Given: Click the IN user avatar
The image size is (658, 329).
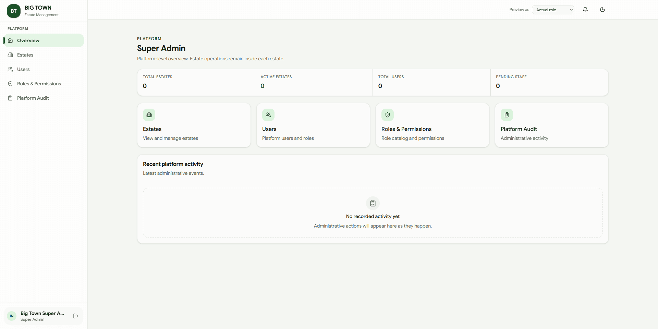Looking at the screenshot, I should pos(12,316).
